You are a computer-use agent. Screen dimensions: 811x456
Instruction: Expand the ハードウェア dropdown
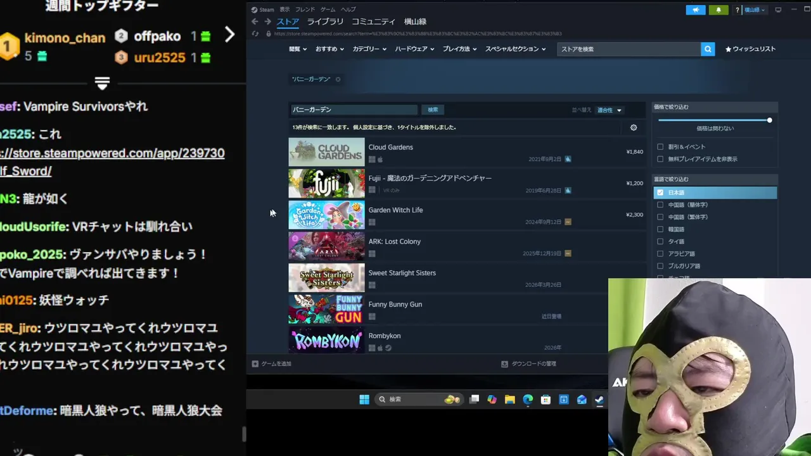tap(414, 49)
